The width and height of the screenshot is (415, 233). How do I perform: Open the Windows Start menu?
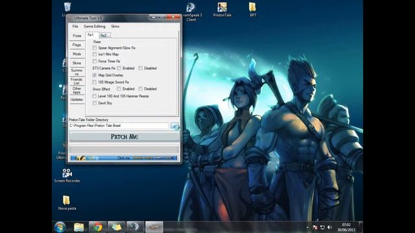(60, 227)
